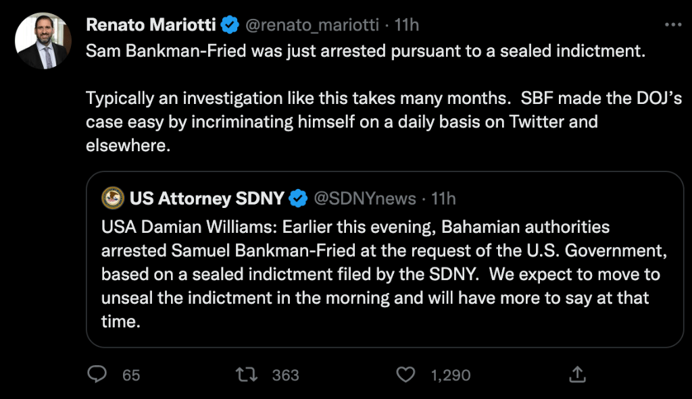Open the @SDNYnews handle
Image resolution: width=692 pixels, height=399 pixels.
364,198
